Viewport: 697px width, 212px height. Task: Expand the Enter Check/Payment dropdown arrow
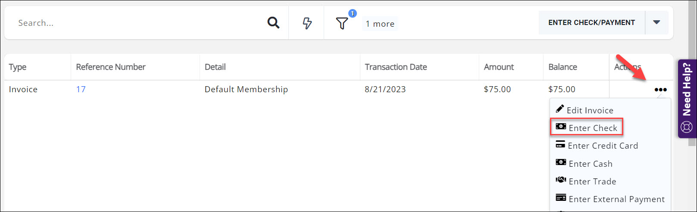point(656,22)
